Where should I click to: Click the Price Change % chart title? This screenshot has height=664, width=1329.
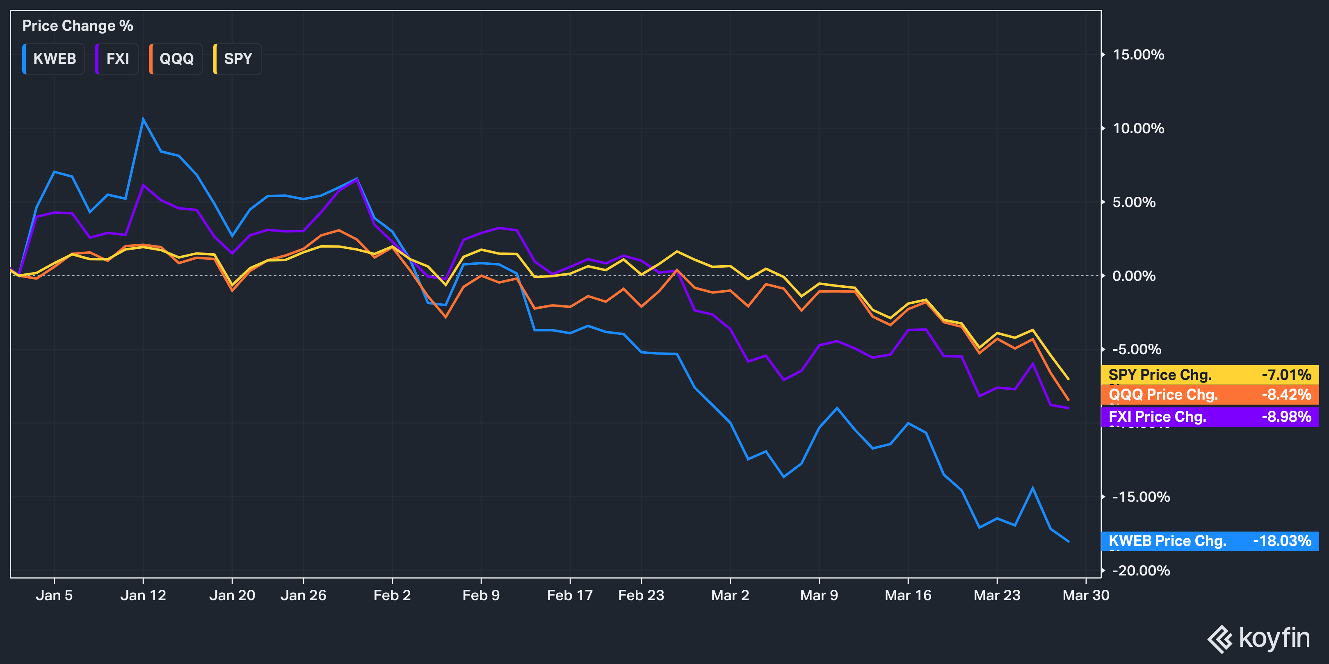(78, 26)
